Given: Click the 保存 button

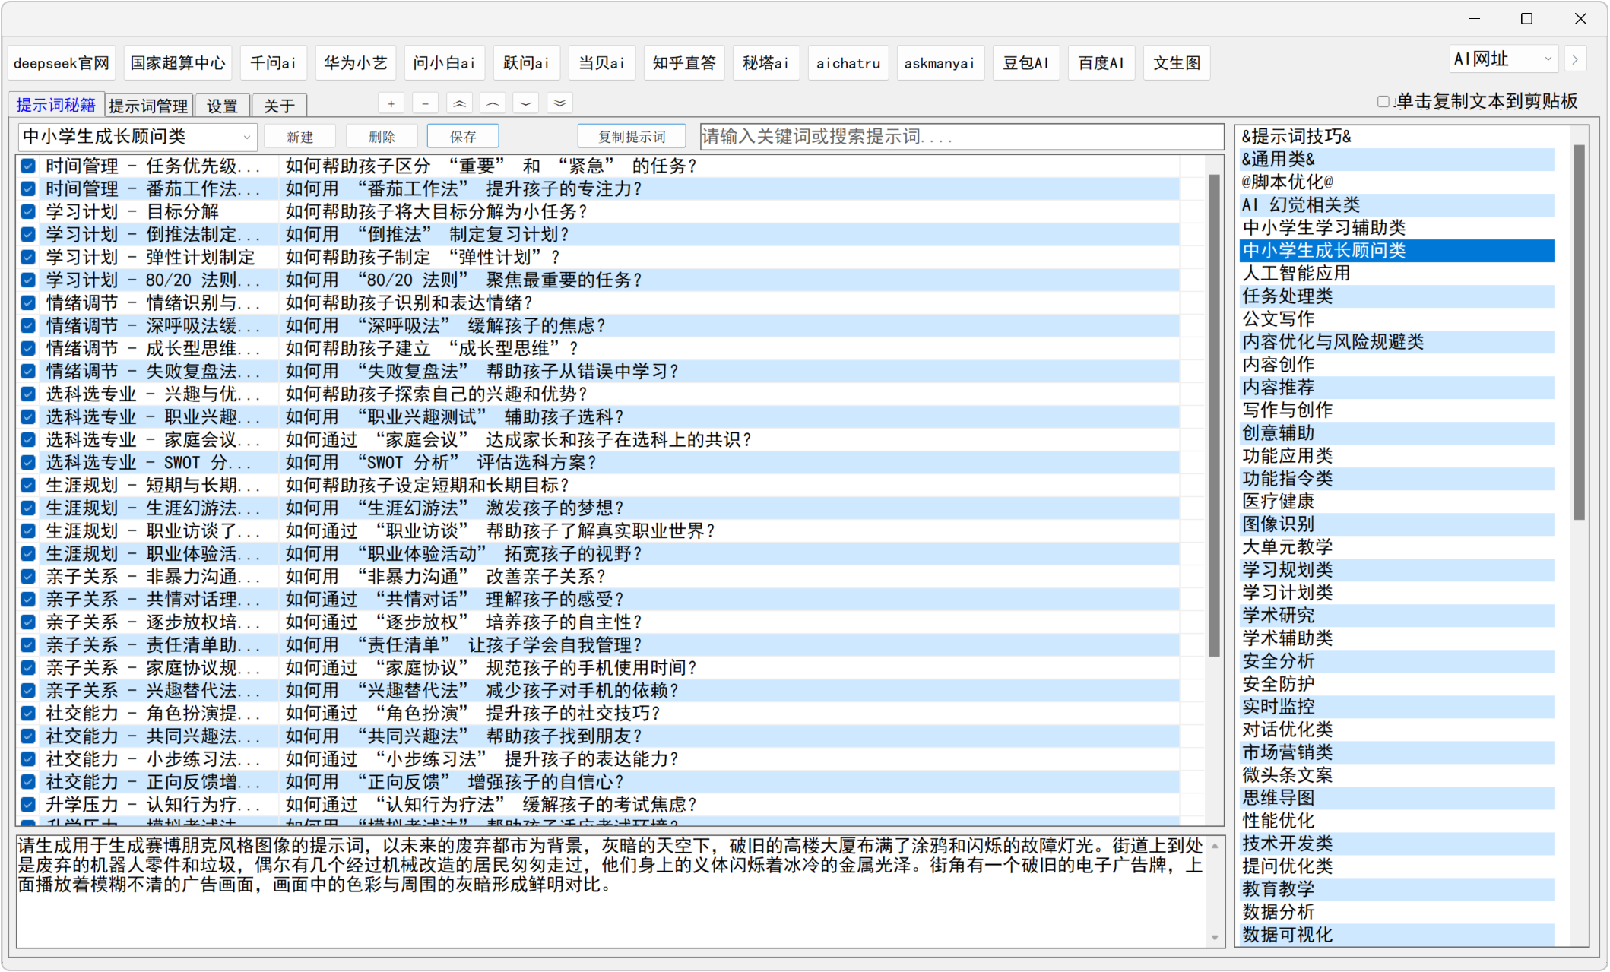Looking at the screenshot, I should pyautogui.click(x=463, y=137).
